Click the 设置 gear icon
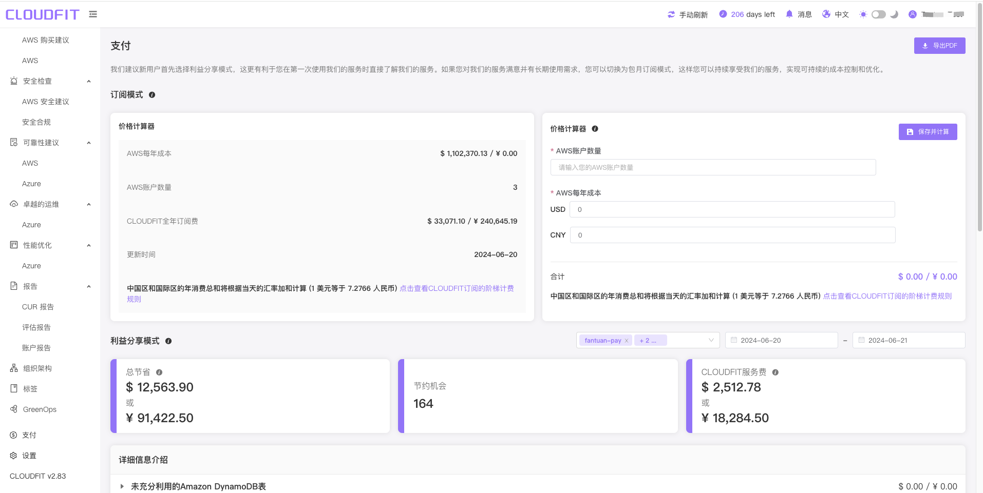The height and width of the screenshot is (493, 983). point(13,456)
